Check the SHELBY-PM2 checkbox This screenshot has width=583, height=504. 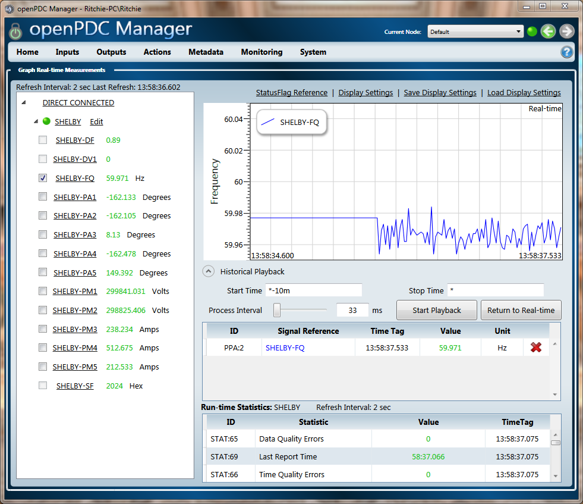(43, 310)
